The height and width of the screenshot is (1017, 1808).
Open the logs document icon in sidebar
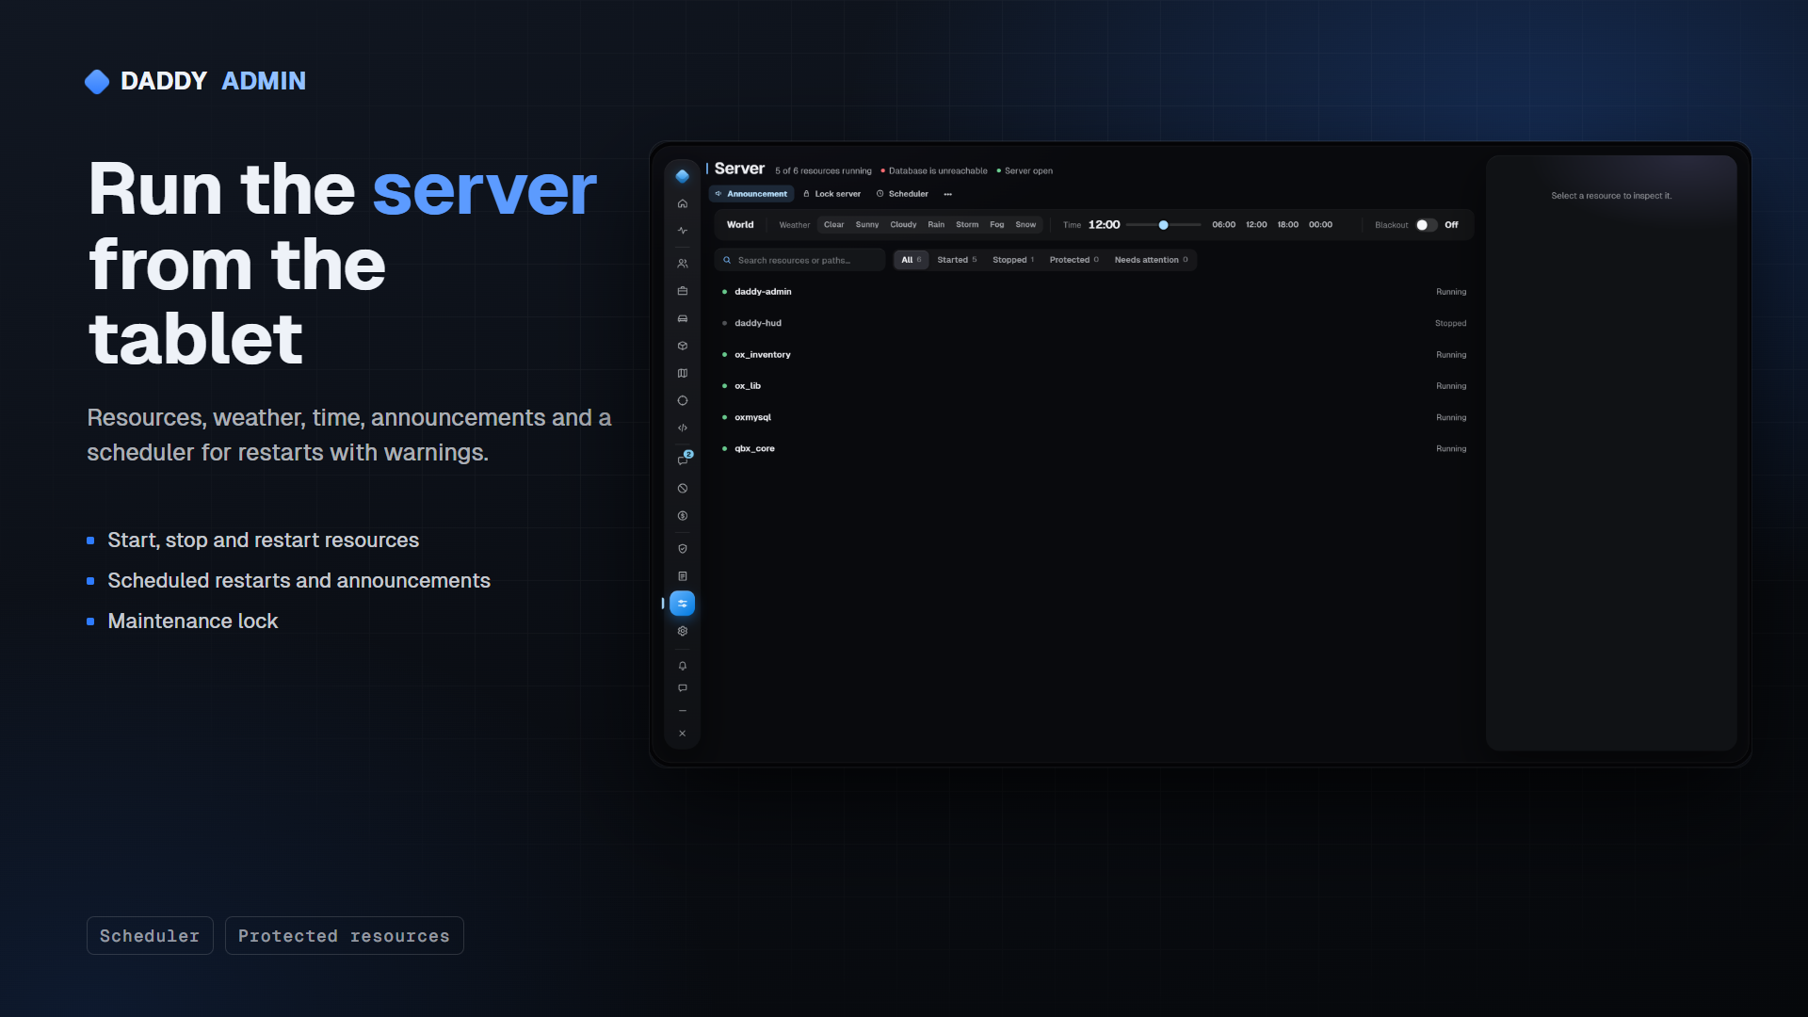pyautogui.click(x=683, y=576)
